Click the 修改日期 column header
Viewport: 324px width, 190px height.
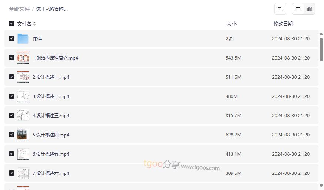tap(283, 24)
